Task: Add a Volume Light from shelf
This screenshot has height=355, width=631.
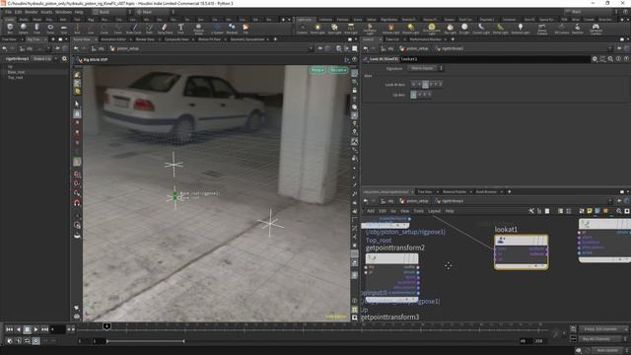Action: (390, 29)
